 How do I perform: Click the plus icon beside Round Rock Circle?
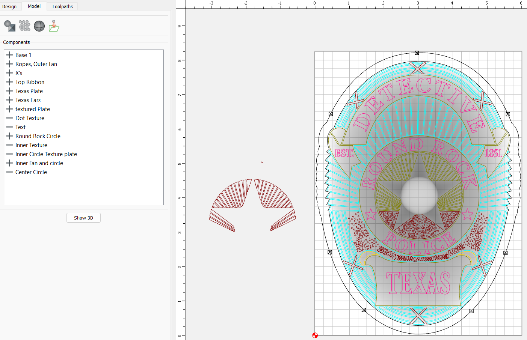pyautogui.click(x=9, y=136)
